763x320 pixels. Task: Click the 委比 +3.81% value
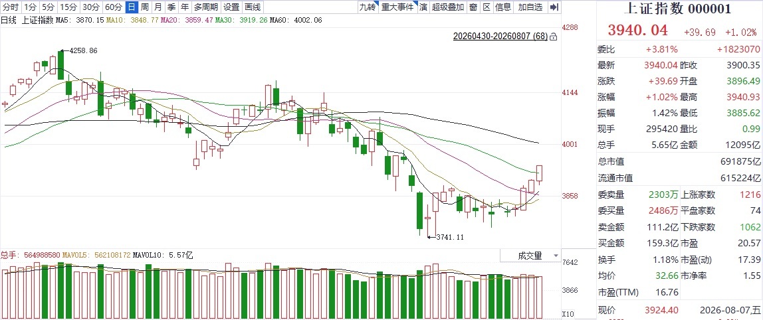coord(662,49)
